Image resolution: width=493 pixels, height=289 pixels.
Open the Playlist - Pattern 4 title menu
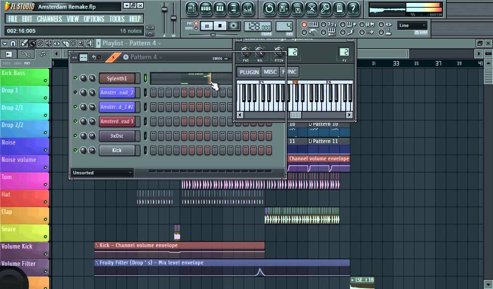[132, 43]
